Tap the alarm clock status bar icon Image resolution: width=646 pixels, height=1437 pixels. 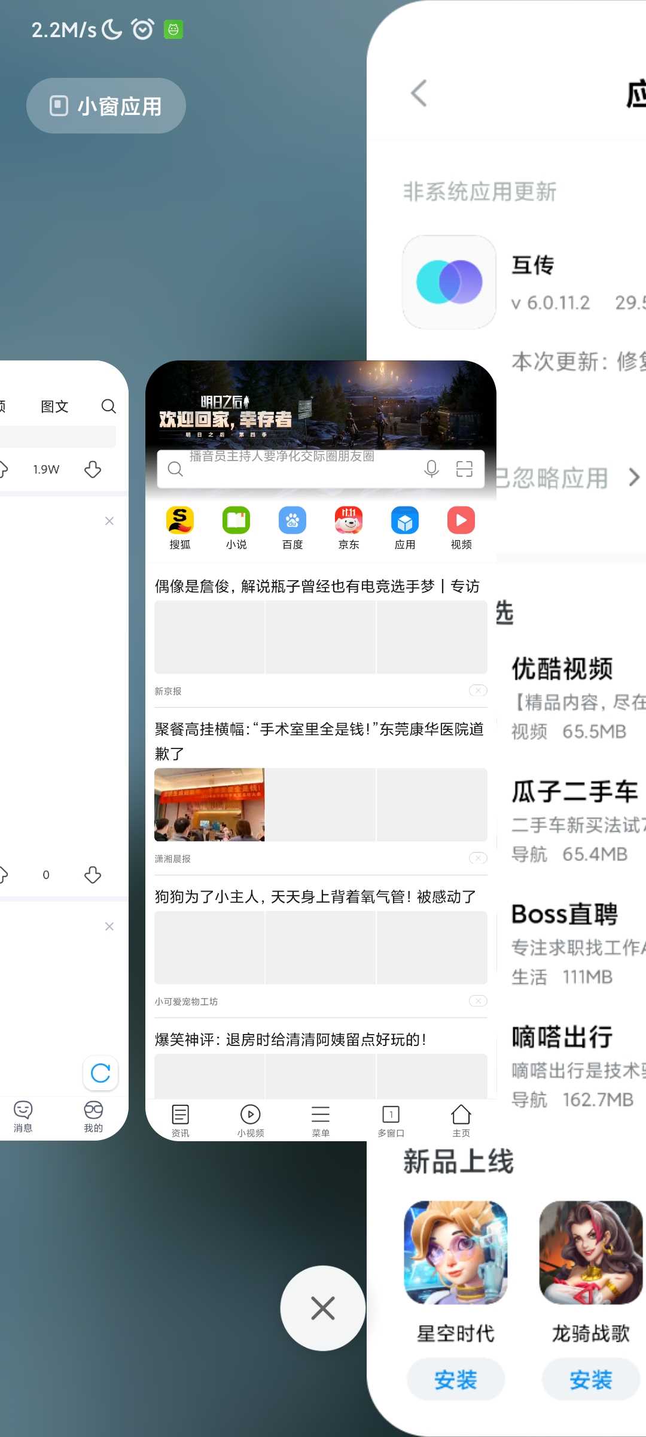coord(142,29)
